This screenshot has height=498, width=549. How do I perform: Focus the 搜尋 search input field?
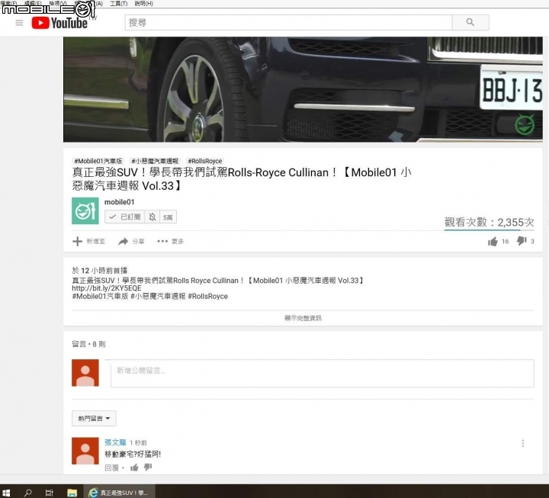[x=288, y=22]
